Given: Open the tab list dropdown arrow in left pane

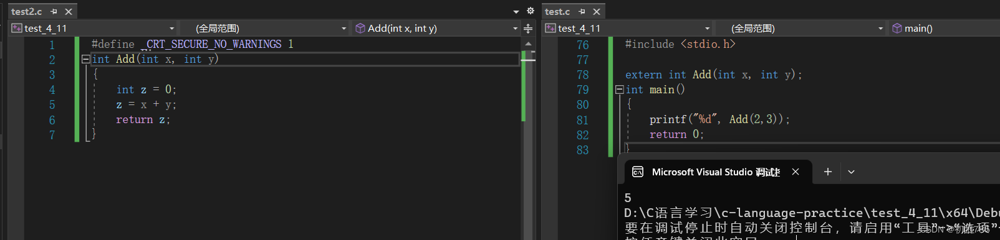Looking at the screenshot, I should (516, 11).
